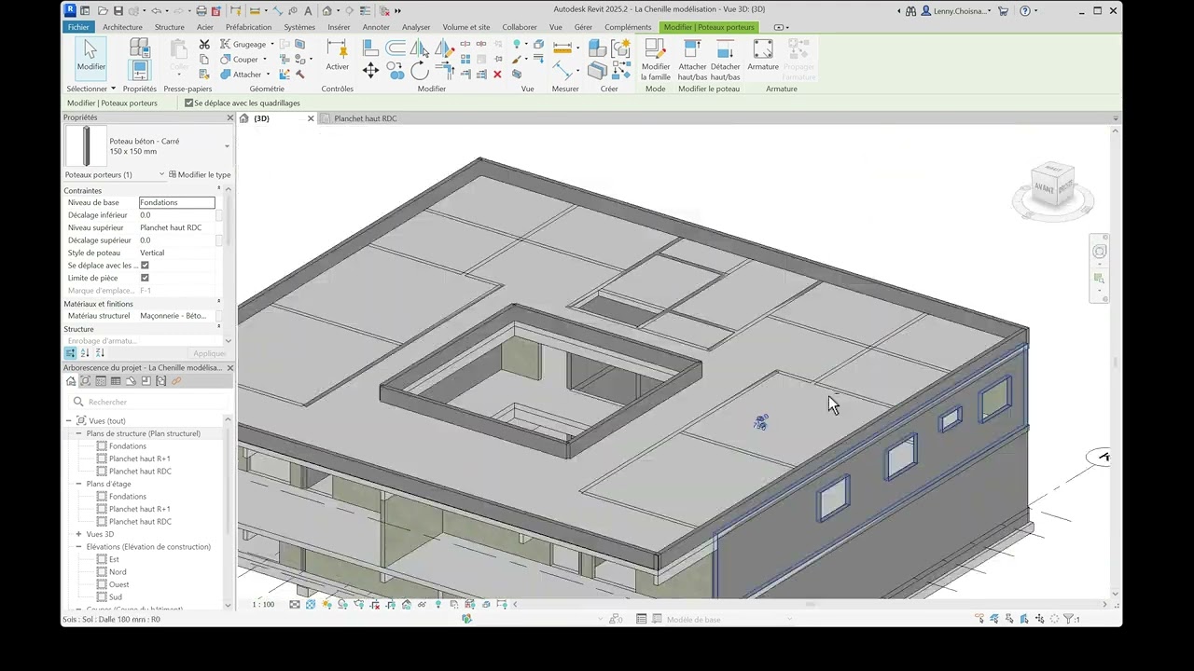Open the Structure ribbon tab
This screenshot has height=671, width=1194.
[169, 27]
